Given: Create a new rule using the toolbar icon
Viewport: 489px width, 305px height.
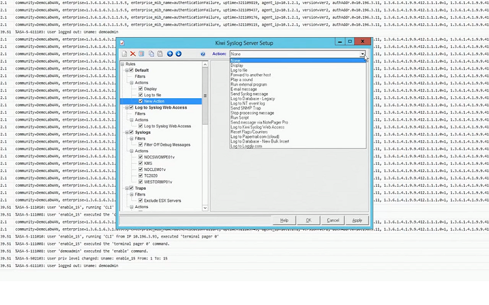Looking at the screenshot, I should [x=125, y=53].
